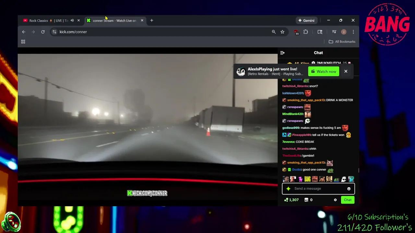Bookmark this page with star icon
This screenshot has width=415, height=233.
pyautogui.click(x=282, y=32)
